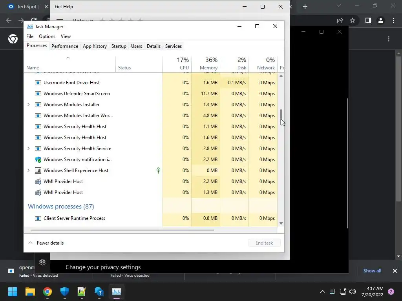Sort by Name column header
The height and width of the screenshot is (301, 402).
point(70,64)
